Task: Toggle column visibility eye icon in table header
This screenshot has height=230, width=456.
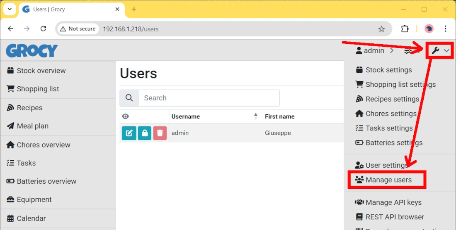Action: 125,116
